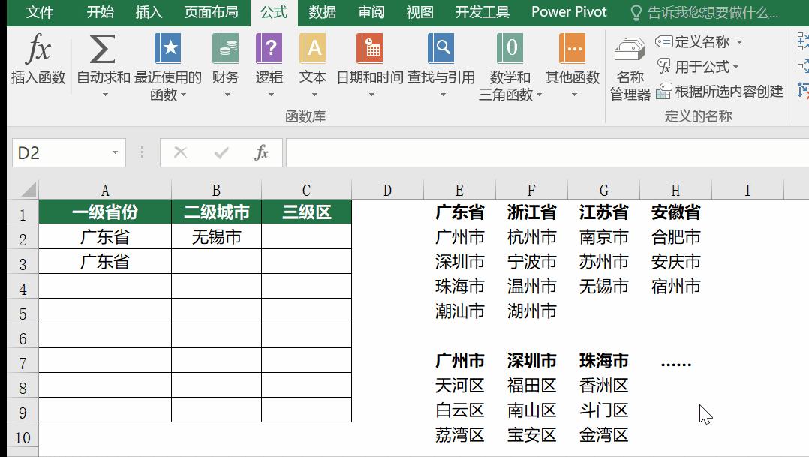This screenshot has width=809, height=457.
Task: Click the Define Name (定义名称) button
Action: [x=693, y=42]
